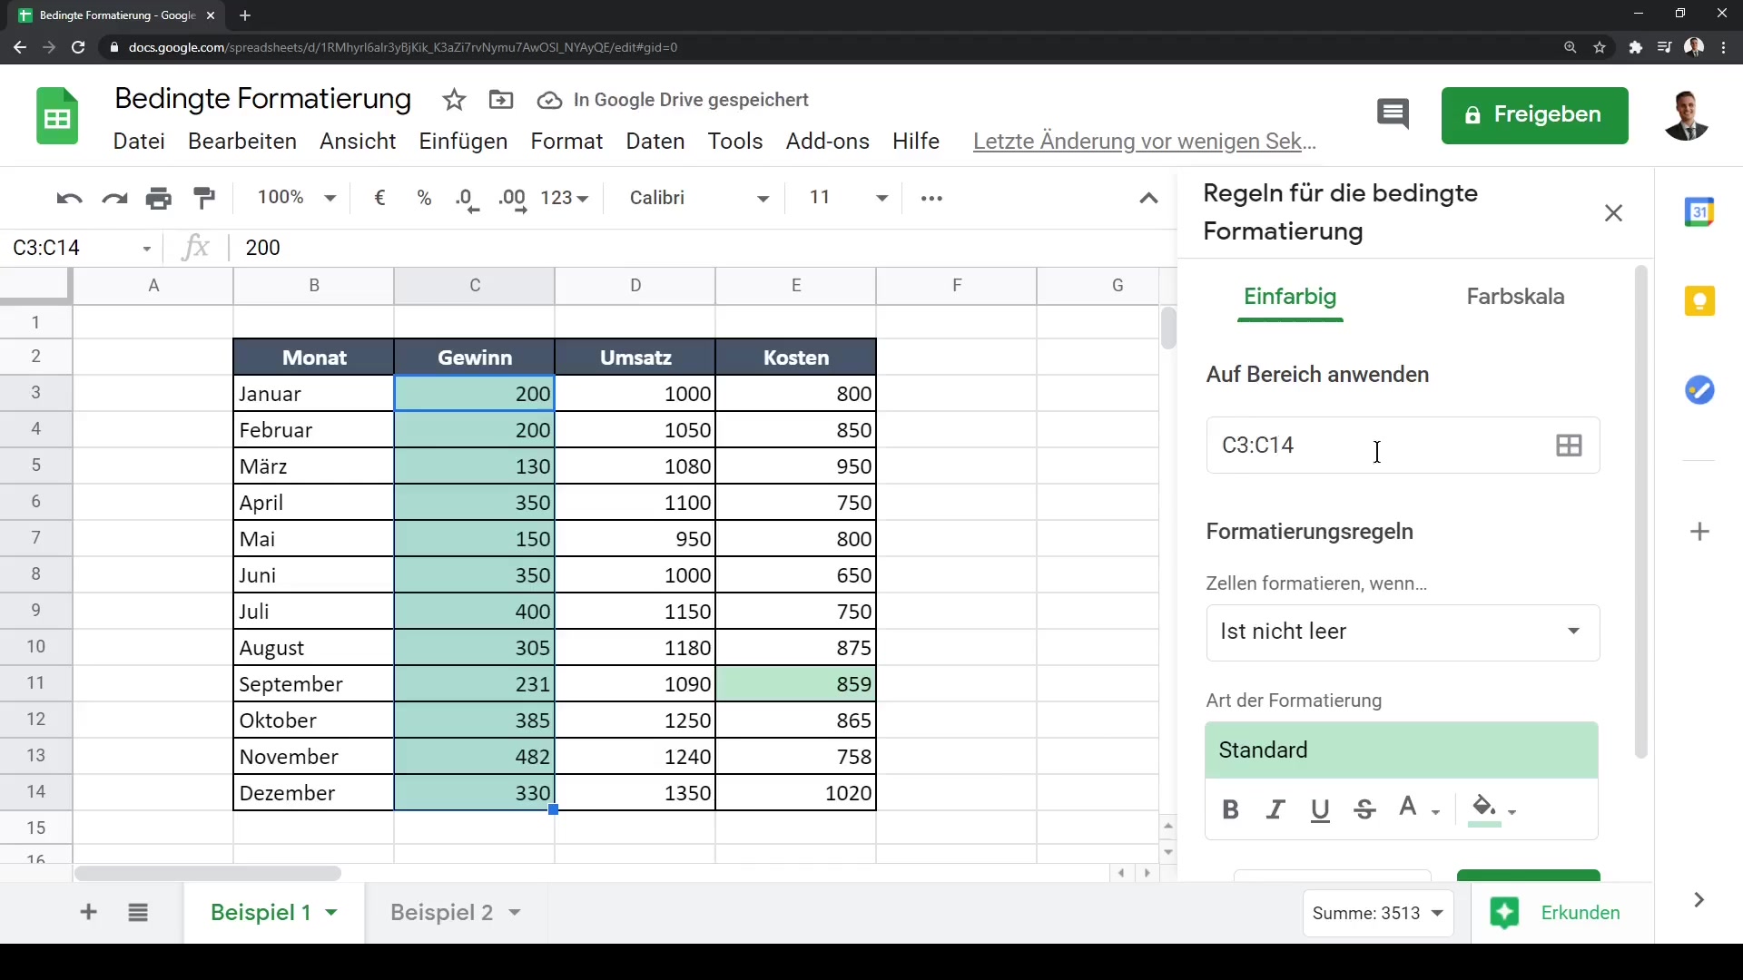The image size is (1743, 980).
Task: Click the select data range grid icon
Action: (1569, 446)
